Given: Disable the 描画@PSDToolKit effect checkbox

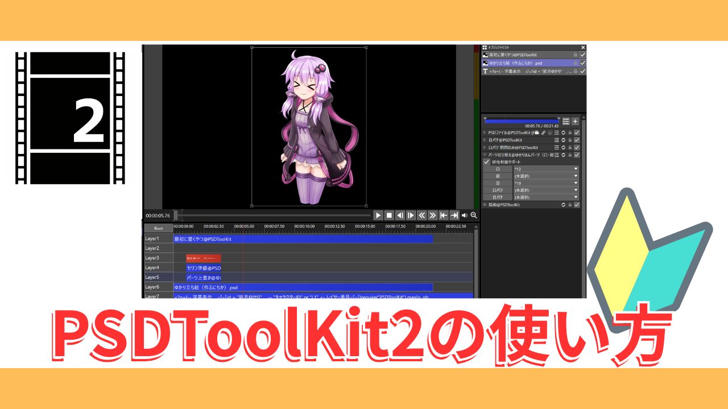Looking at the screenshot, I should pos(577,204).
